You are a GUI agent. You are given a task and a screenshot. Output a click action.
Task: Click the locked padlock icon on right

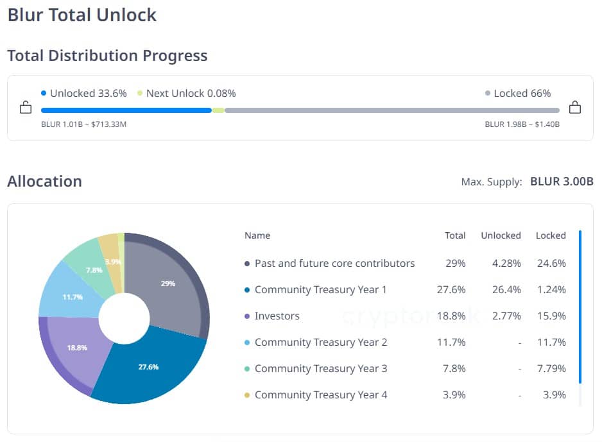(x=575, y=107)
